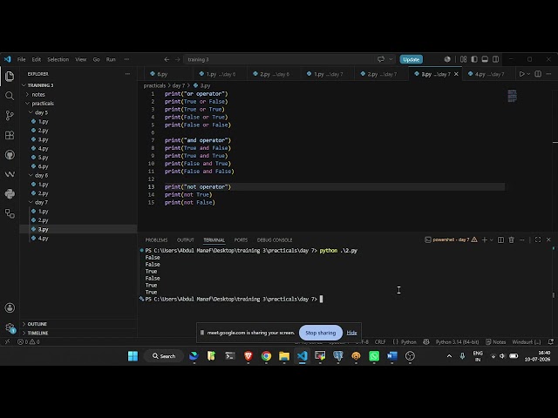Open the Extensions view
This screenshot has height=418, width=558.
coord(10,135)
